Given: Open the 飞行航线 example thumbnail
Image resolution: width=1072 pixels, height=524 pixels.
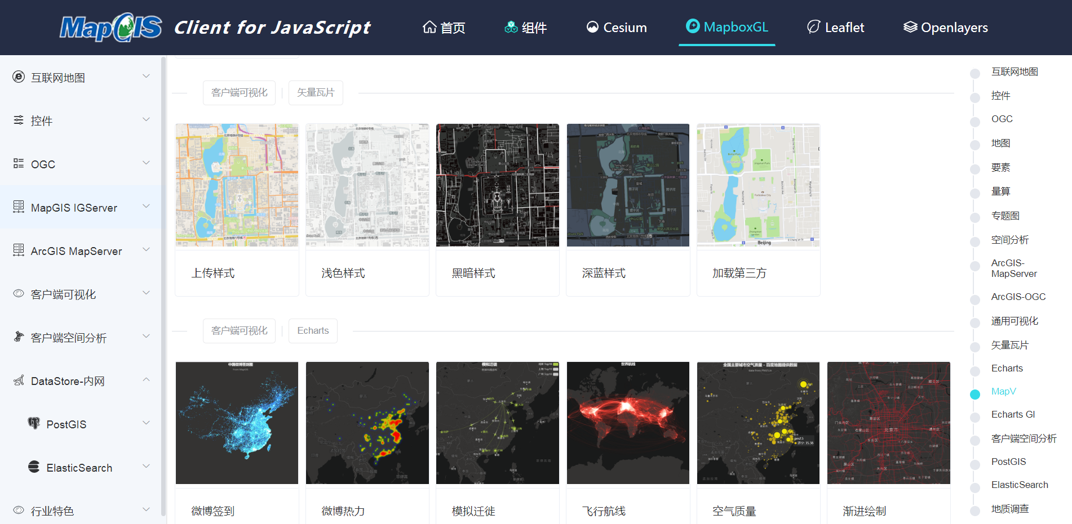Looking at the screenshot, I should click(628, 423).
